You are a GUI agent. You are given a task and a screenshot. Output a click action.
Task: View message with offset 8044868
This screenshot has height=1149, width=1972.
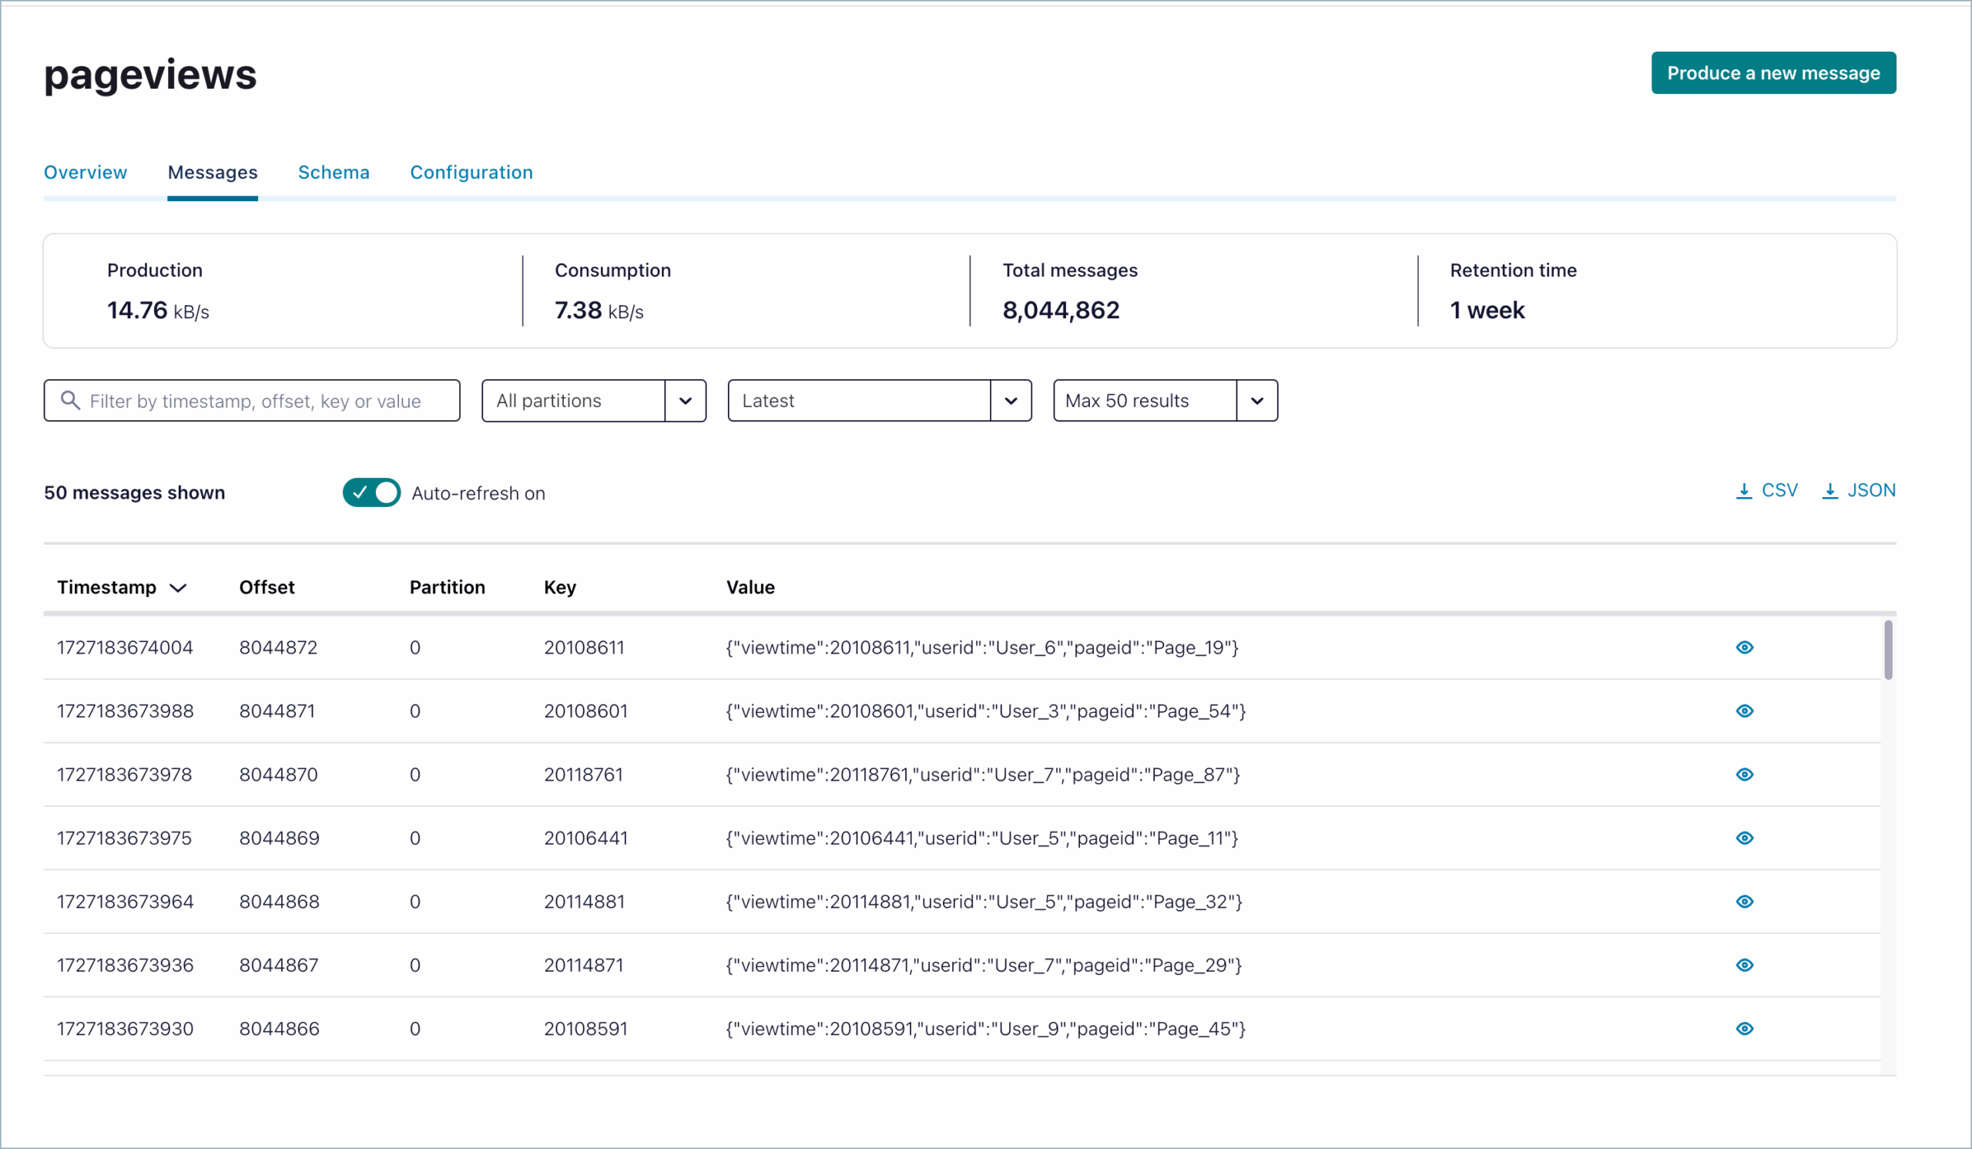point(1744,901)
